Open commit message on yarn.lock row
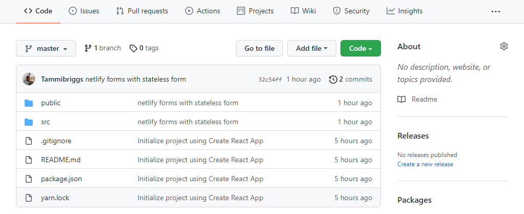This screenshot has width=524, height=214. pos(200,198)
